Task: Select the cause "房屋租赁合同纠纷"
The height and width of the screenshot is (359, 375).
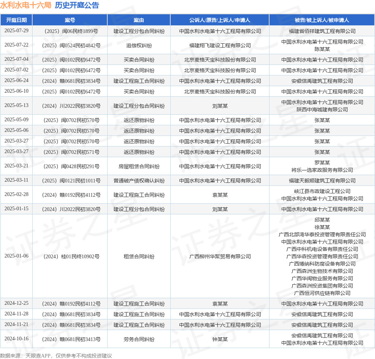Action: [139, 166]
